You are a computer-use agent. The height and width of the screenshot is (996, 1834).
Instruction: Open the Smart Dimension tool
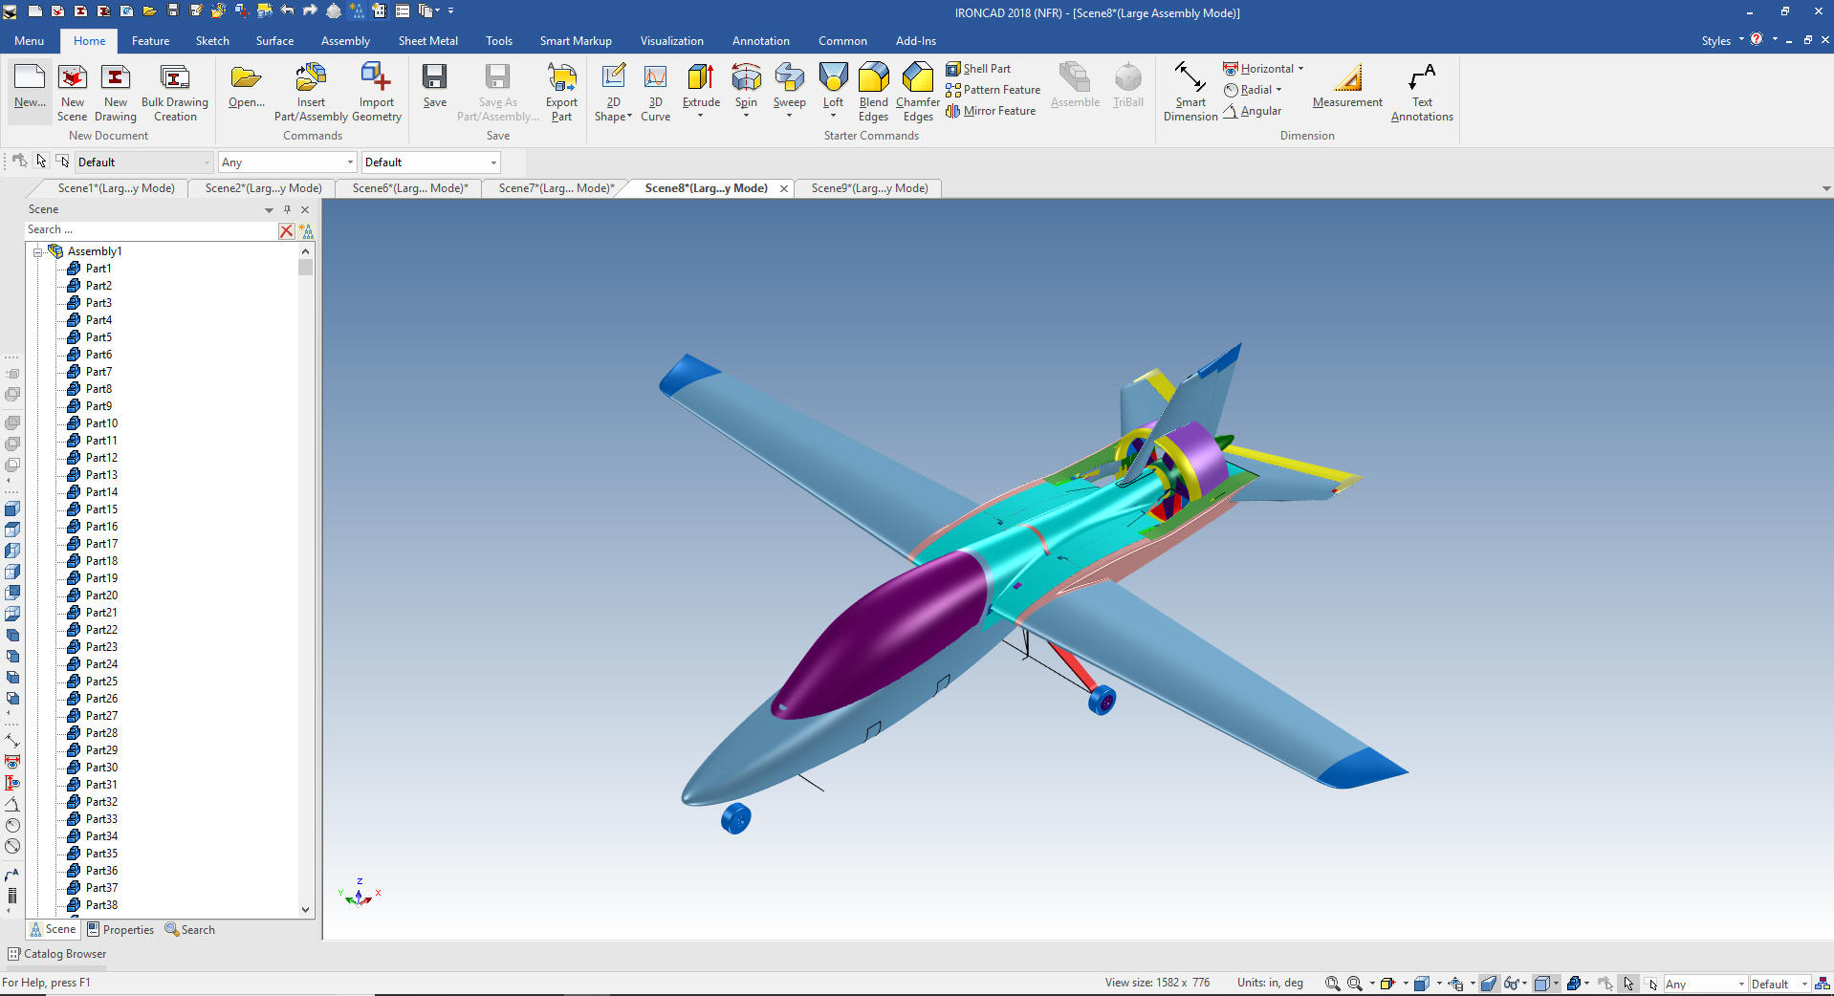[x=1190, y=78]
